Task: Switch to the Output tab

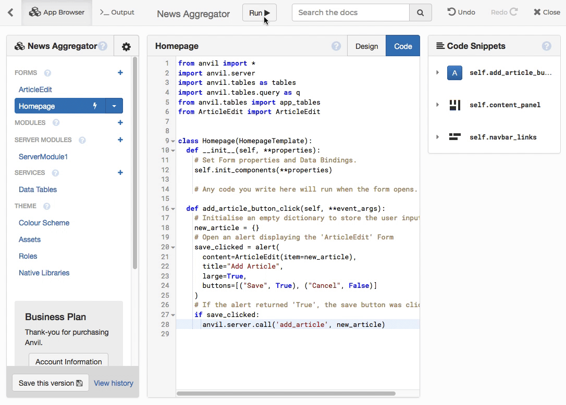Action: [117, 12]
